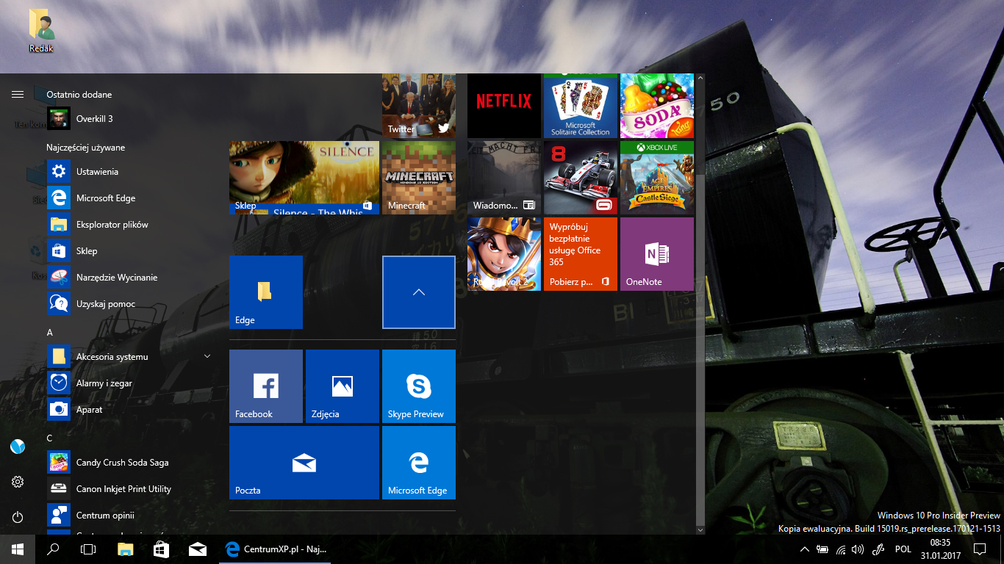Launch the Minecraft tile
This screenshot has height=564, width=1004.
(419, 178)
